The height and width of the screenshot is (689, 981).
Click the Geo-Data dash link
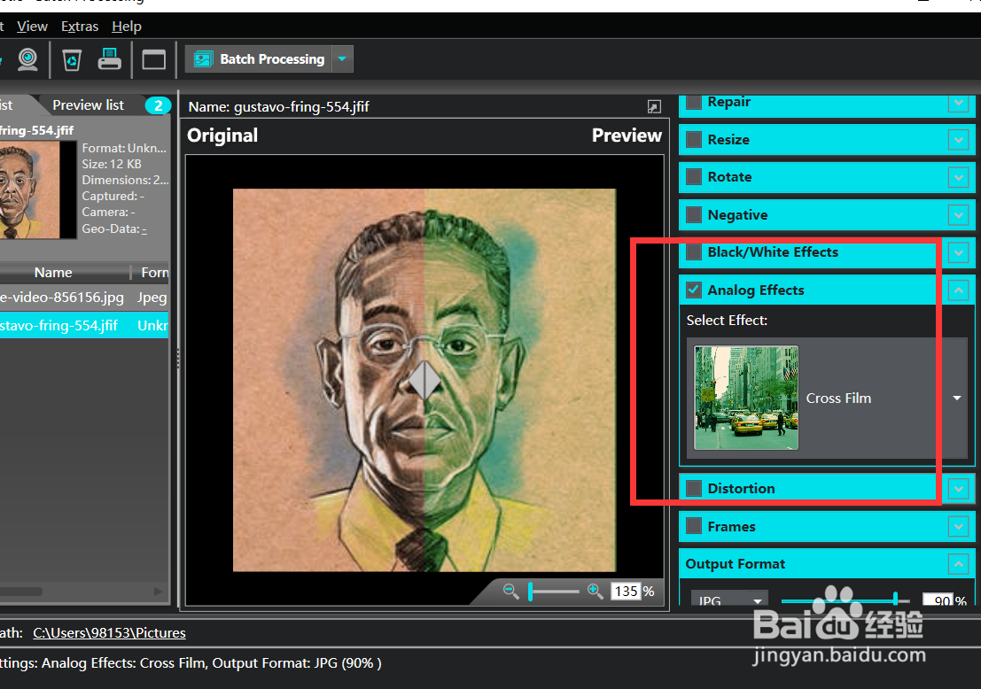pos(144,228)
